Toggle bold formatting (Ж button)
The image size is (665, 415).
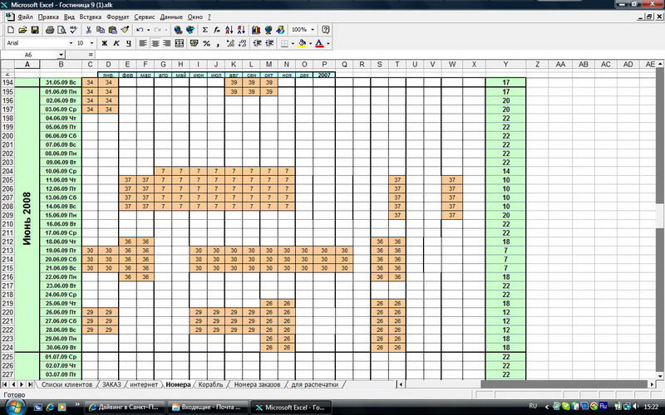pyautogui.click(x=105, y=43)
